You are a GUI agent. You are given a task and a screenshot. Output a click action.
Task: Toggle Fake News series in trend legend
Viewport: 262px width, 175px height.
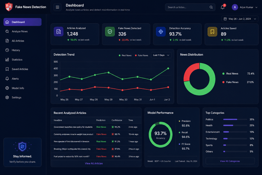[x=141, y=55]
